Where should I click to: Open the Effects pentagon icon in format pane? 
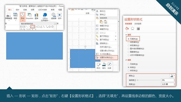click(132, 28)
